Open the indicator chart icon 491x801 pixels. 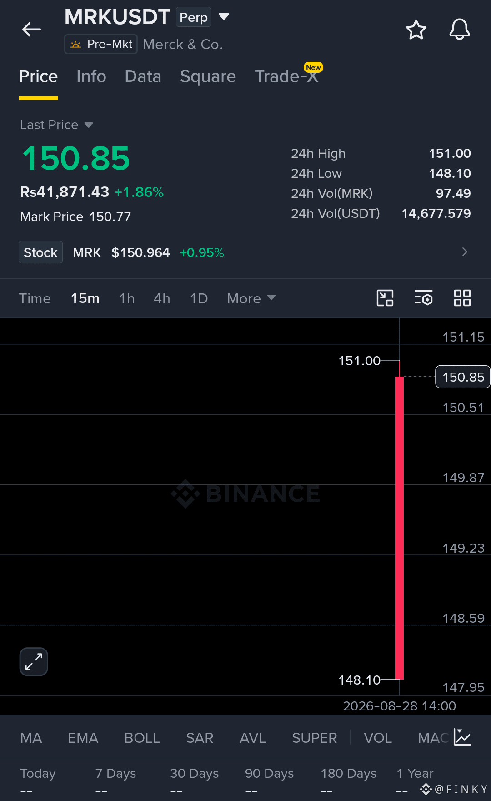click(462, 737)
